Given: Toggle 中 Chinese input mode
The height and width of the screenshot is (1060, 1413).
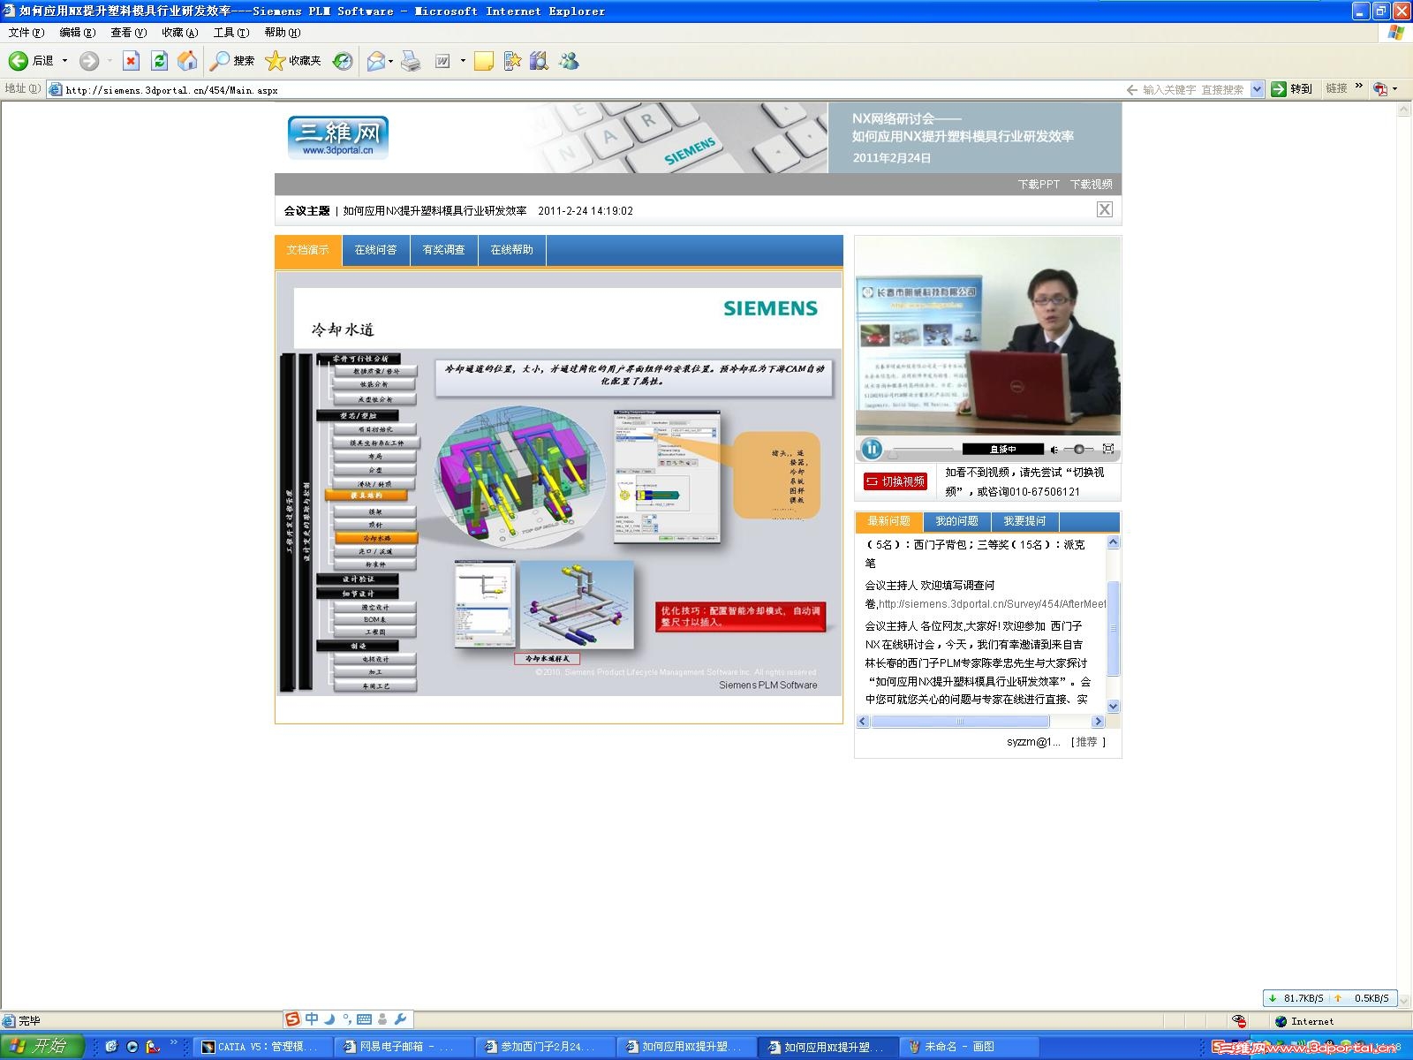Looking at the screenshot, I should (312, 1019).
